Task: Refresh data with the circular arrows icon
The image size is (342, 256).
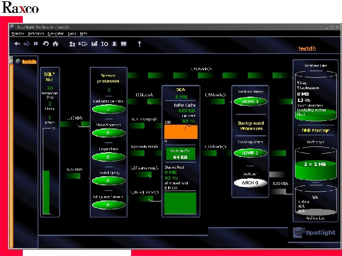Action: [x=46, y=44]
